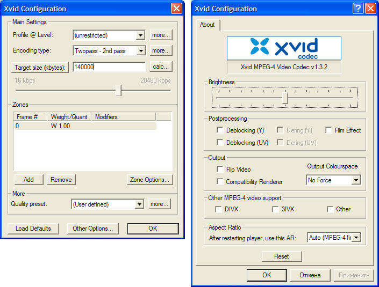Click the bitrate slider thumb
This screenshot has width=379, height=287.
coord(118,90)
